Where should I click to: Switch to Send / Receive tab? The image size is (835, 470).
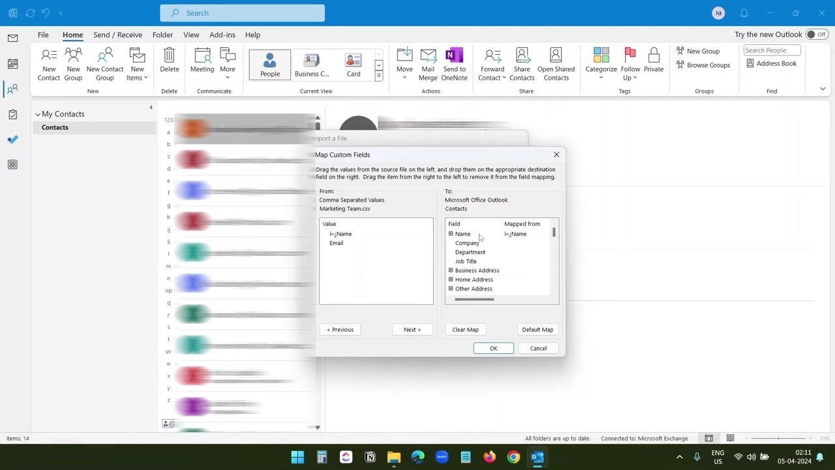117,35
